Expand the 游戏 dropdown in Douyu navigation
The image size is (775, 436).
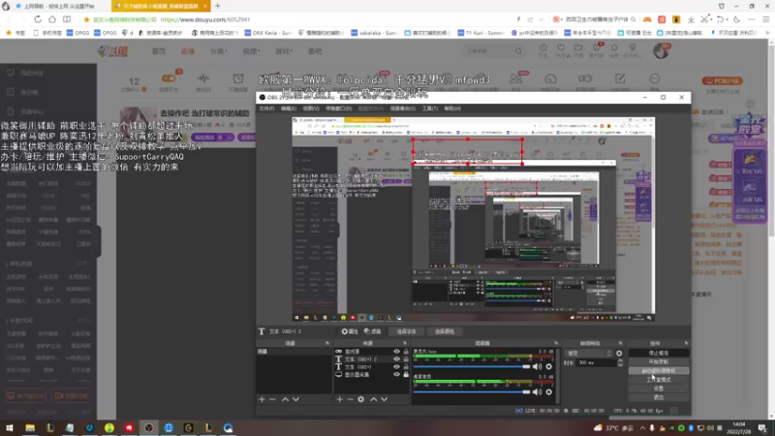click(284, 51)
